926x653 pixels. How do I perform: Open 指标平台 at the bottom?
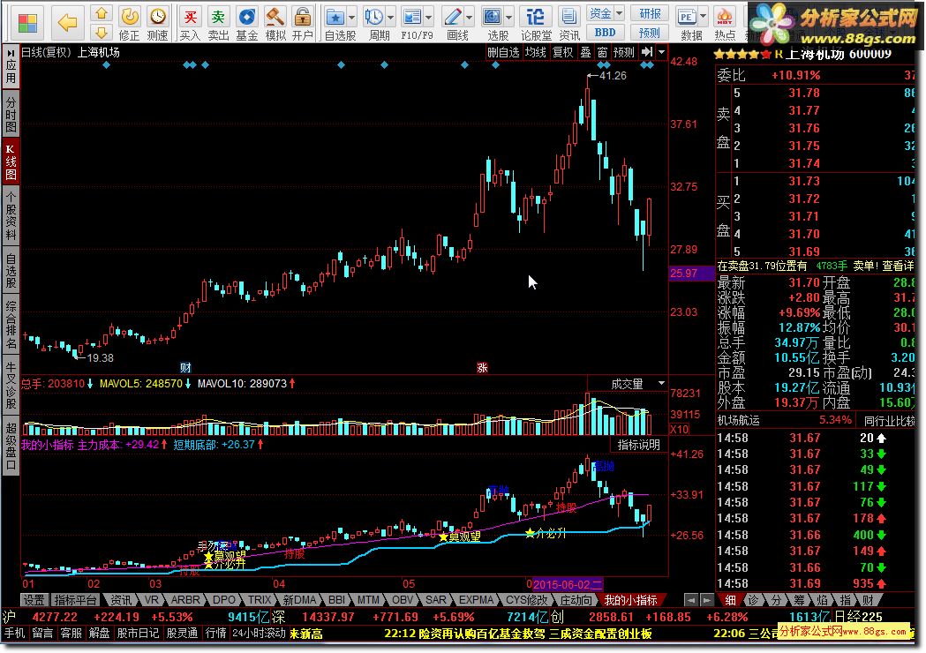pos(75,600)
